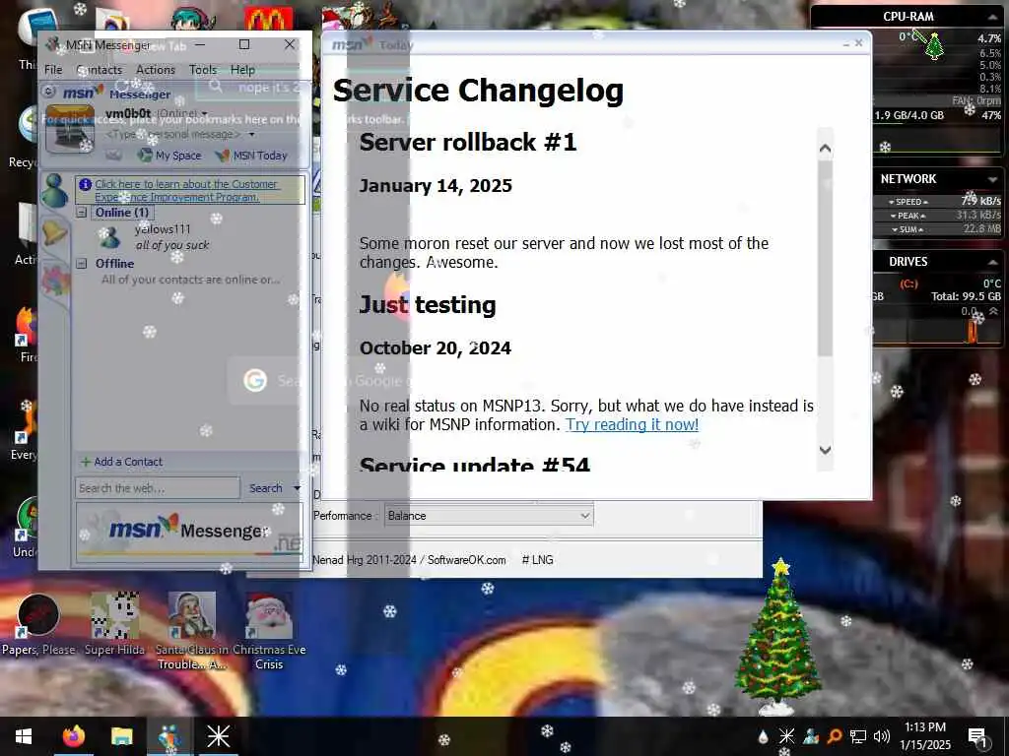Image resolution: width=1009 pixels, height=756 pixels.
Task: Click the MSN Messenger banner advertisement
Action: click(189, 533)
